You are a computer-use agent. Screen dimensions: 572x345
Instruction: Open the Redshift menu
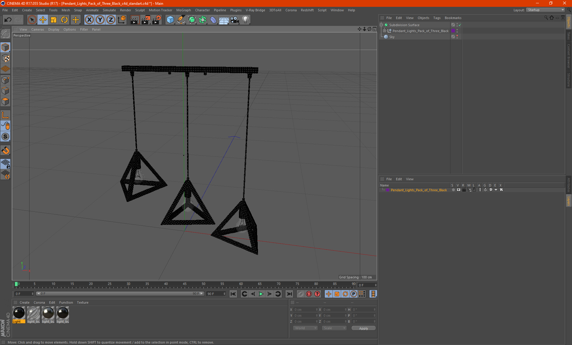[x=307, y=10]
